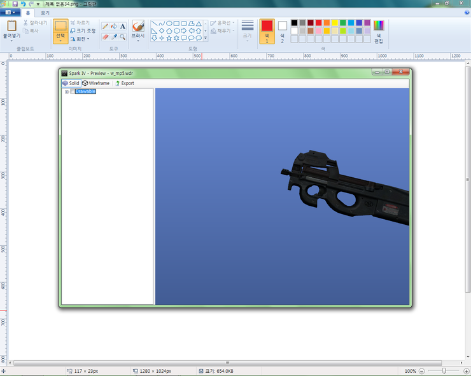Click the vertical scrollbar on the right
471x376 pixels.
point(468,179)
